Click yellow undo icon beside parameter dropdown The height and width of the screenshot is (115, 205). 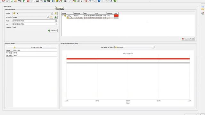51,17
